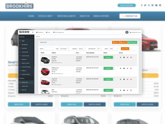Click into the Search field

pyautogui.click(x=49, y=49)
